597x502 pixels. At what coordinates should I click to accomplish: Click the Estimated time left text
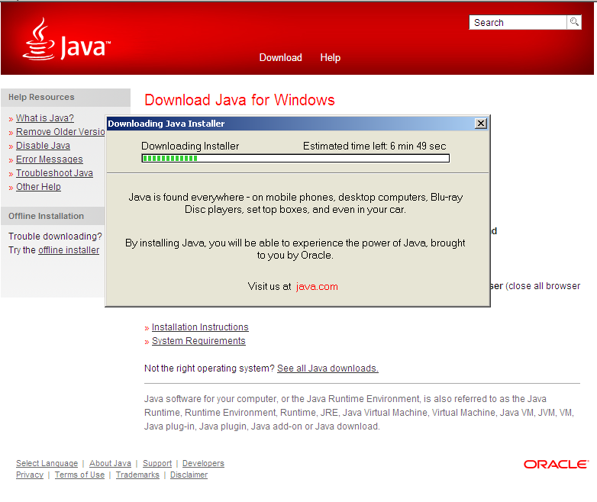point(374,146)
